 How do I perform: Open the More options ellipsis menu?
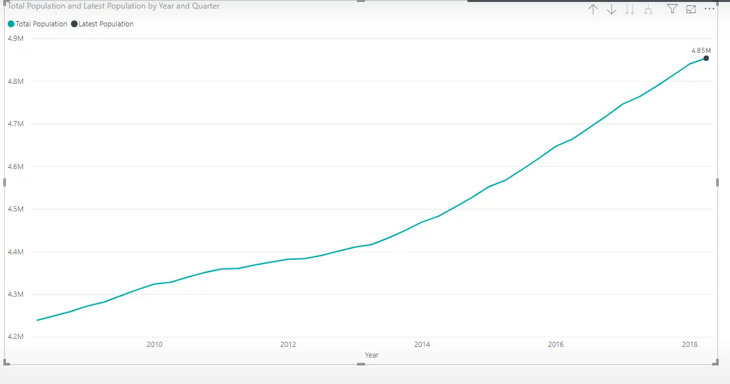click(x=709, y=9)
